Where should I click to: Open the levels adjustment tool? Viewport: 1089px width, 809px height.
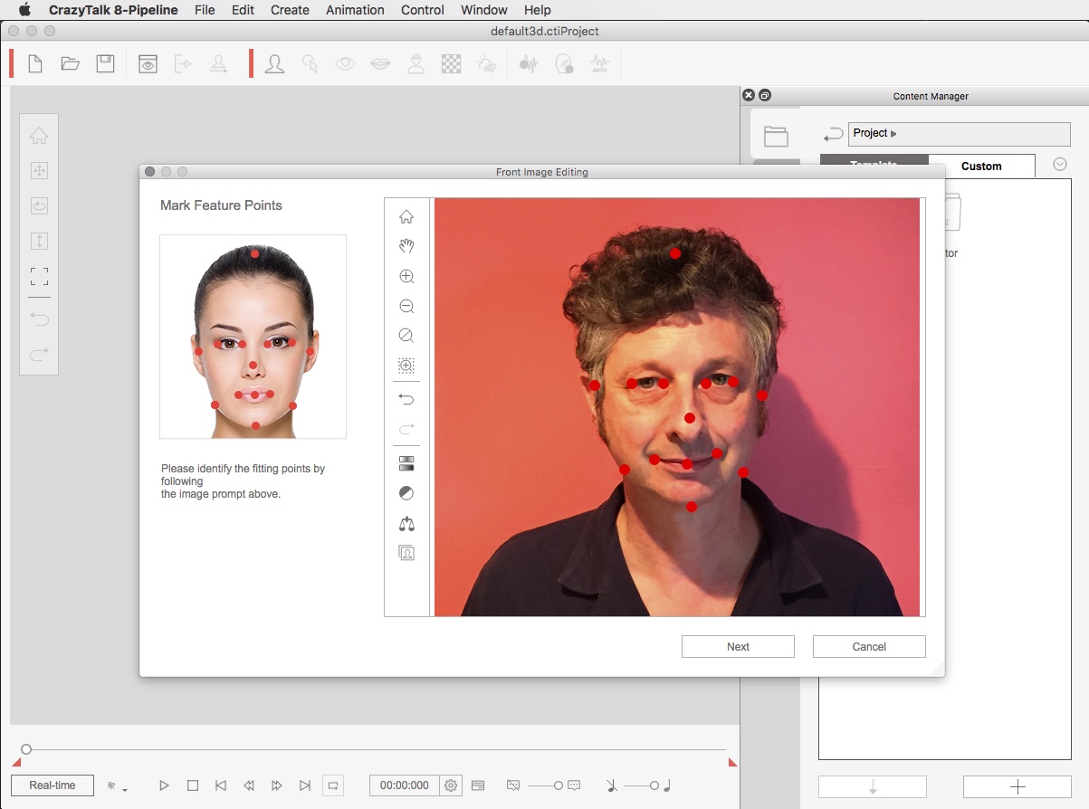[x=406, y=464]
